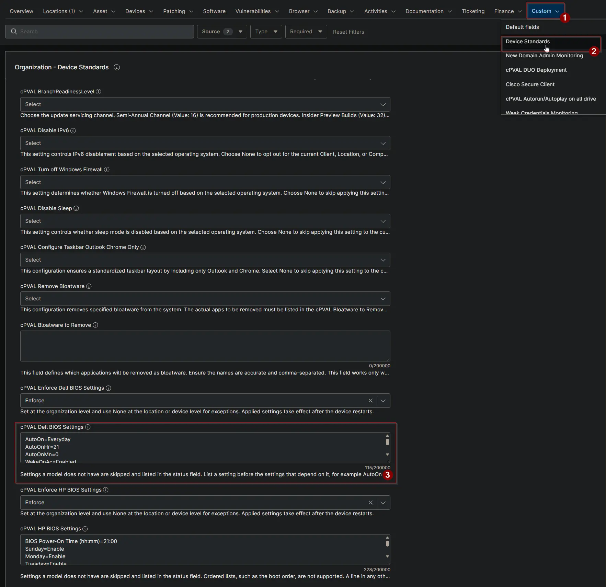606x587 pixels.
Task: Choose cPVAL DUO Deployment entry
Action: coord(536,70)
